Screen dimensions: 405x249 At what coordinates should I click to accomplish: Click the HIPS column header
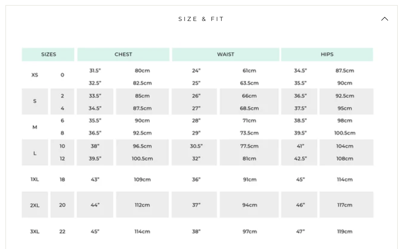327,54
